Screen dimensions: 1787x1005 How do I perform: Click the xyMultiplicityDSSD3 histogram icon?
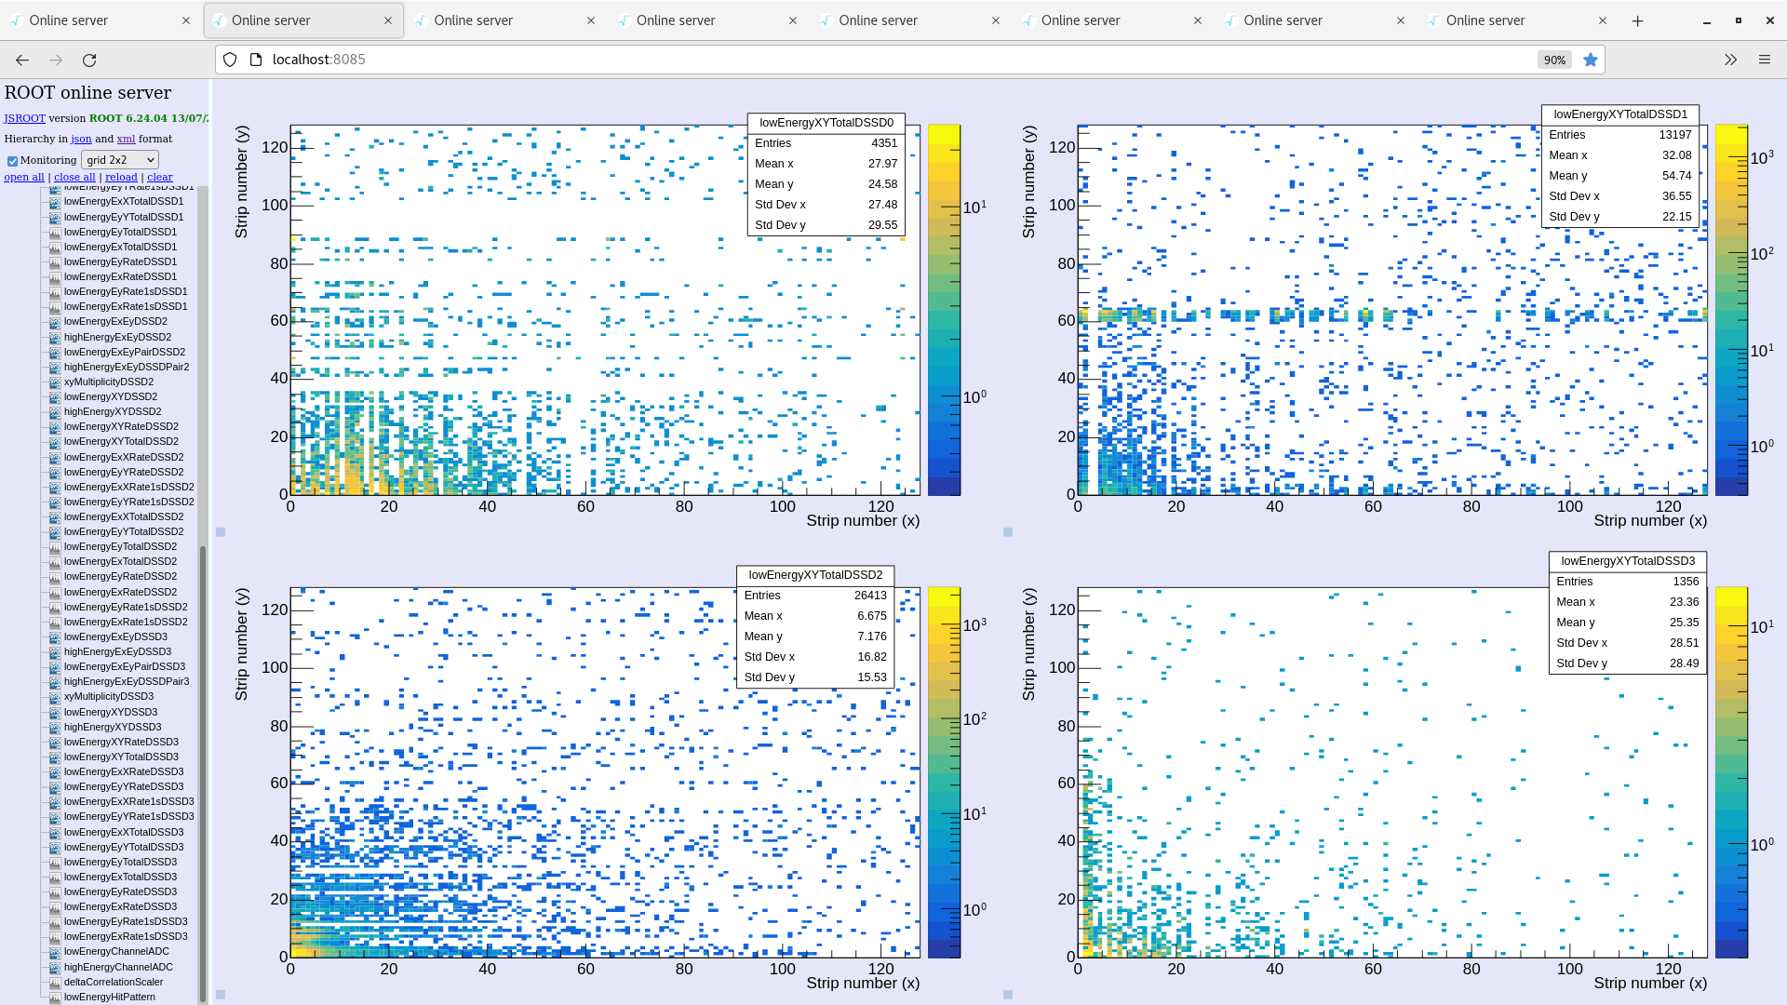[x=55, y=696]
